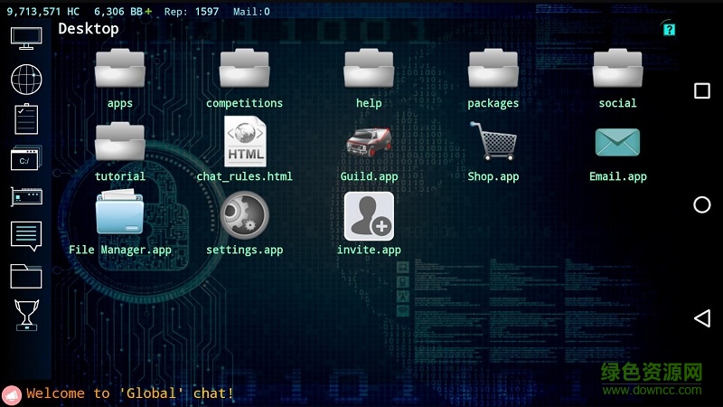The image size is (723, 407).
Task: Click the Mail:0 indicator
Action: click(251, 12)
